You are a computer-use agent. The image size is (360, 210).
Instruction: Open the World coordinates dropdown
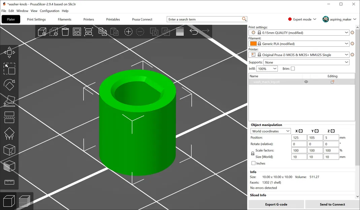[270, 131]
